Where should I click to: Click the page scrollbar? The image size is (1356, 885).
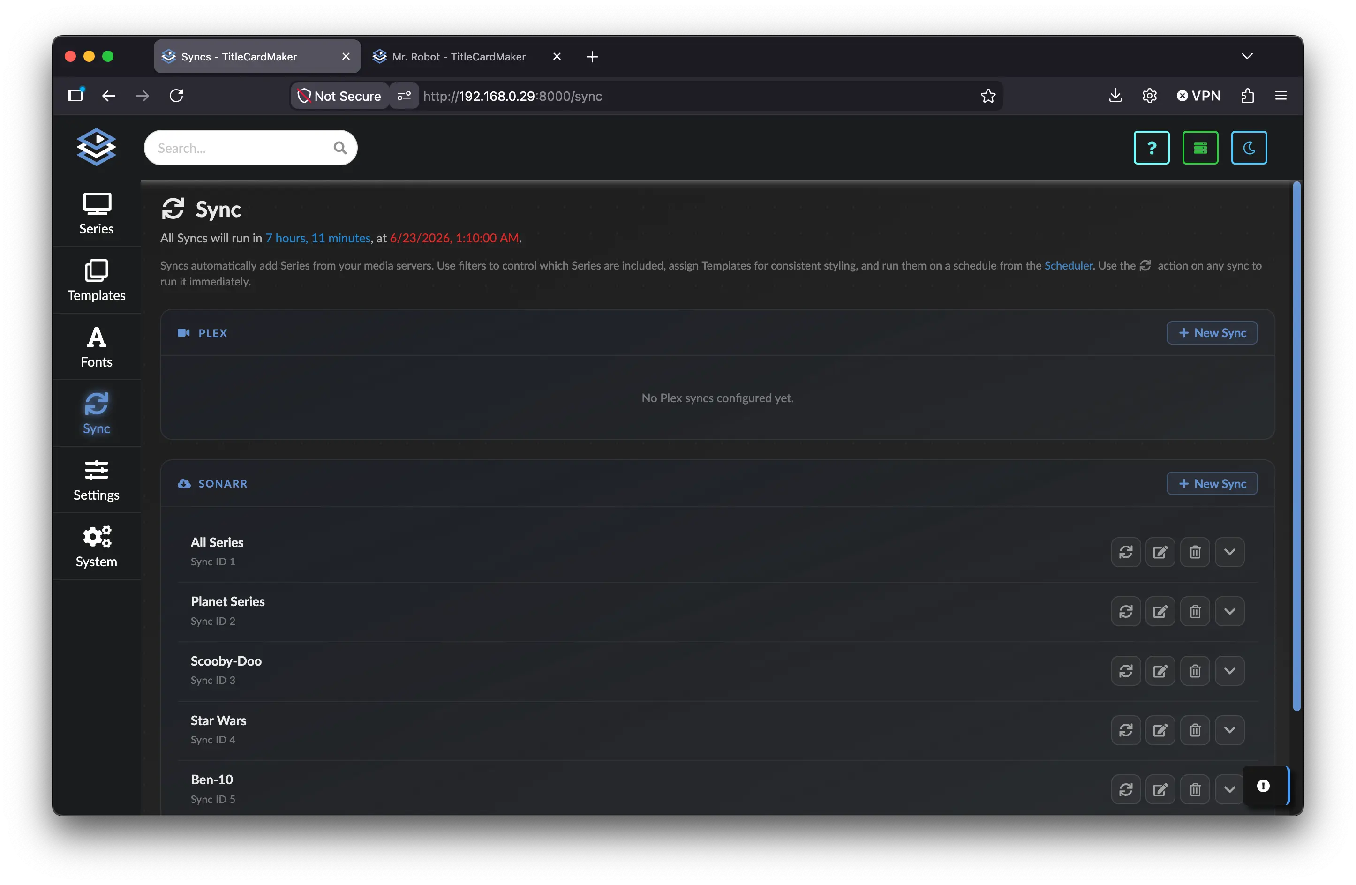coord(1297,446)
